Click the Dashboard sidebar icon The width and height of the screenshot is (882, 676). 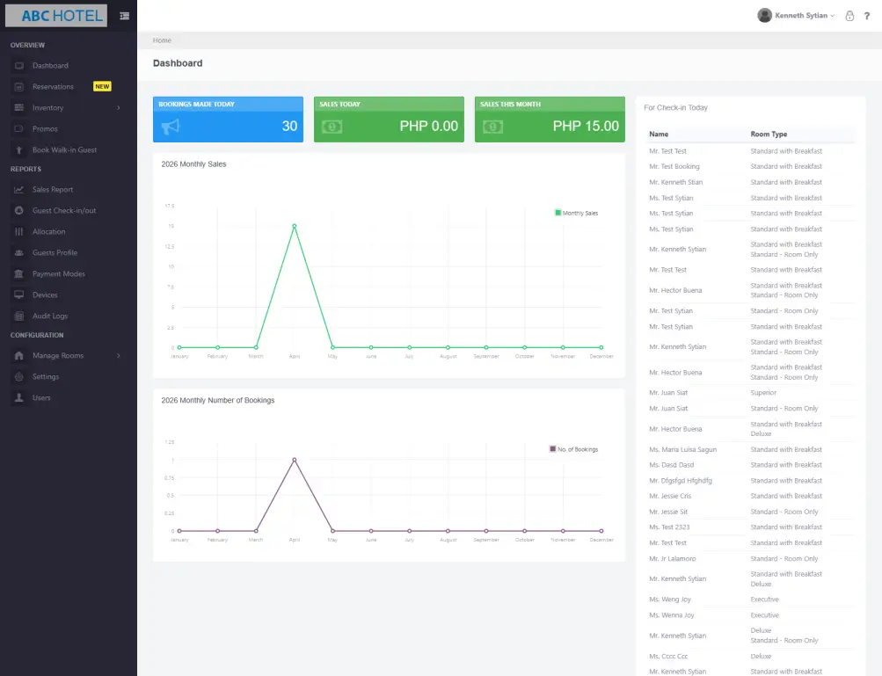click(x=19, y=66)
